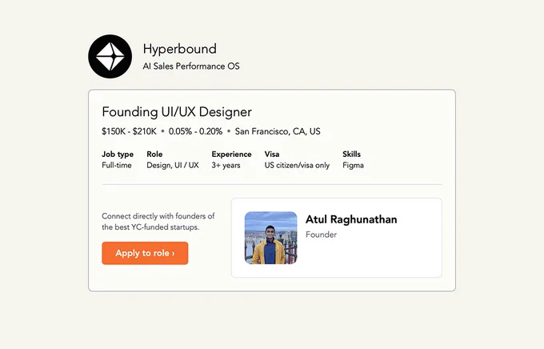Viewport: 544px width, 349px height.
Task: Click the Skills column header
Action: (351, 154)
